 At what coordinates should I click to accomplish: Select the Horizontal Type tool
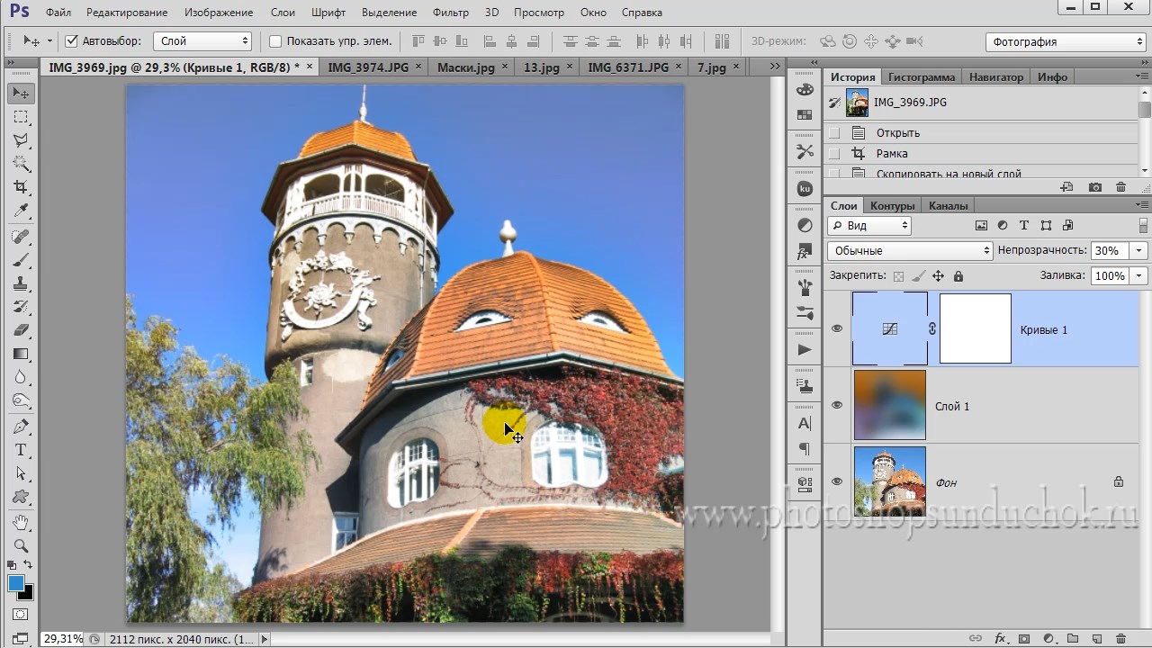click(x=21, y=450)
